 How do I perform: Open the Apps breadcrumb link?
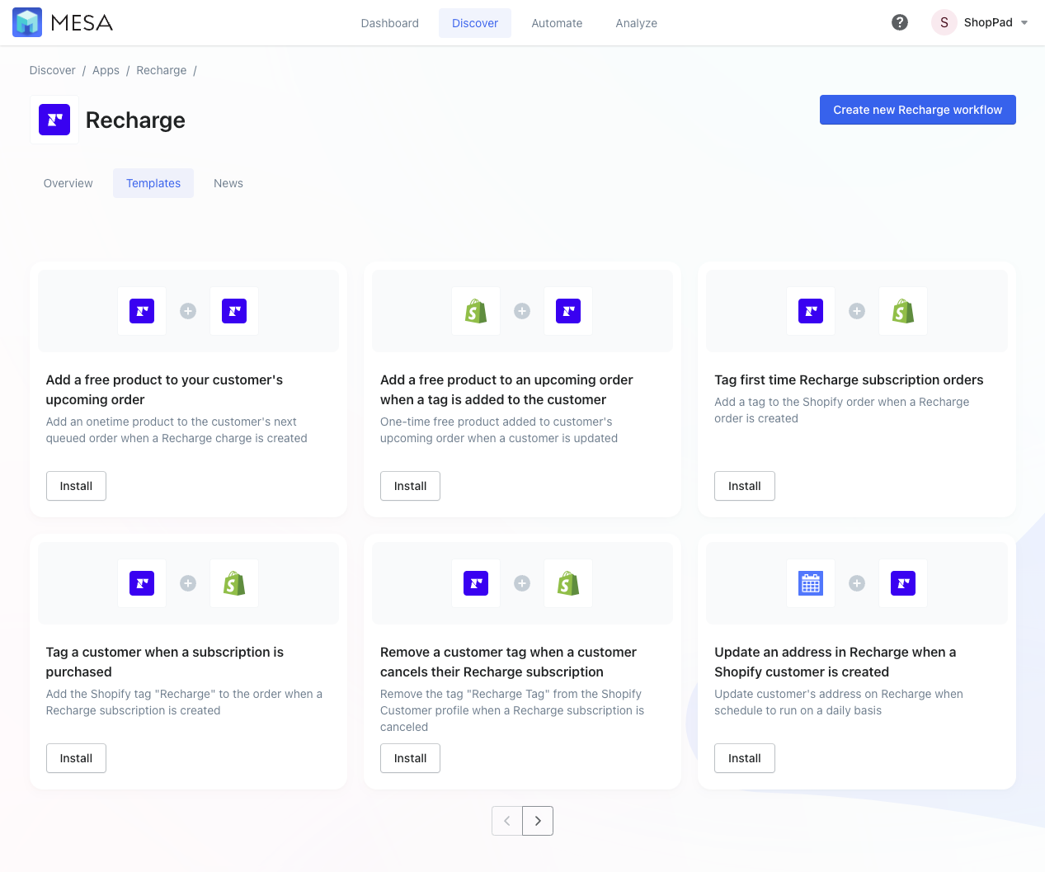[106, 70]
